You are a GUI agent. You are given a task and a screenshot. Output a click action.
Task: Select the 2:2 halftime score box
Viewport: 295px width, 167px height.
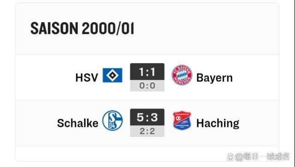(147, 131)
